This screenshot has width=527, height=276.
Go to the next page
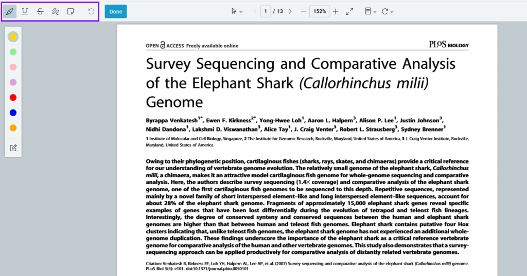290,11
